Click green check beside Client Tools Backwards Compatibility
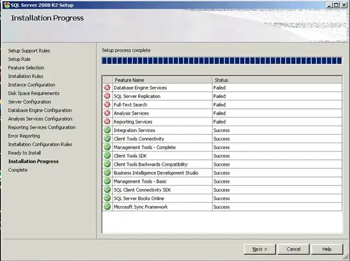This screenshot has height=261, width=350. (107, 164)
